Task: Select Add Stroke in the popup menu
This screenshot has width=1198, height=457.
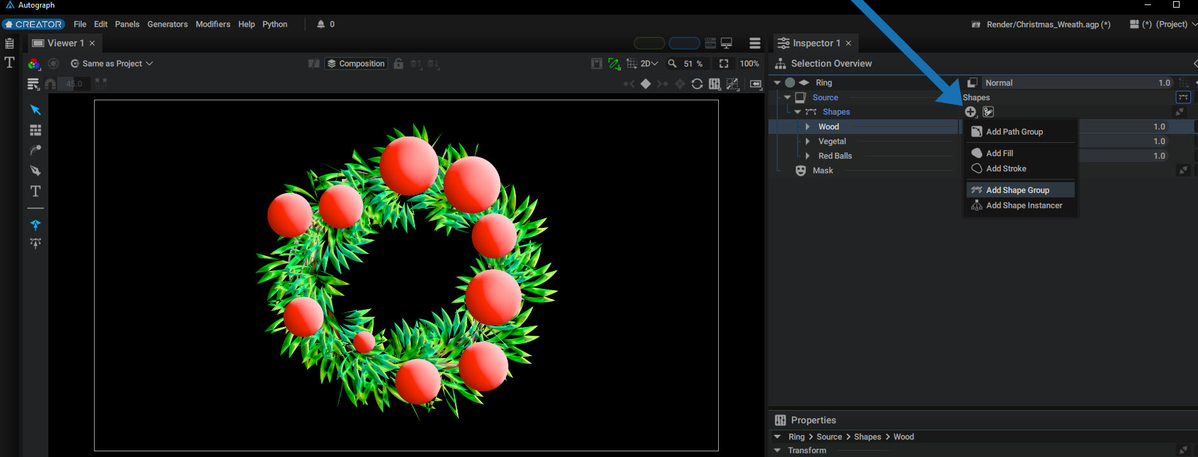Action: tap(1021, 168)
